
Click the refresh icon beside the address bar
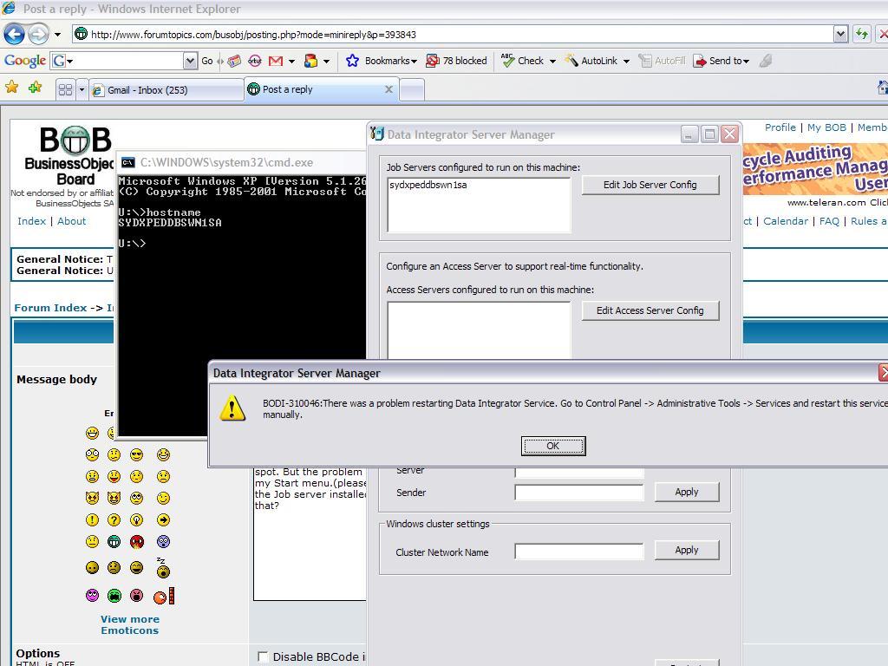pyautogui.click(x=860, y=34)
